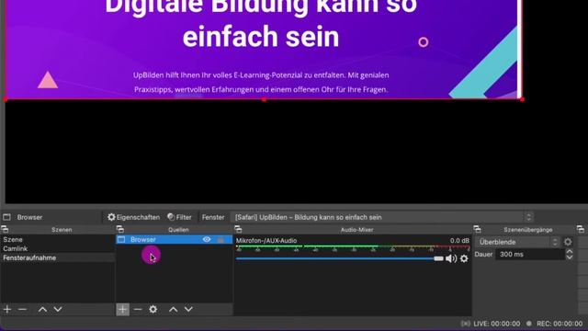Click the REC 00:00:00 status
Screen dimensions: 588x331
[560, 324]
